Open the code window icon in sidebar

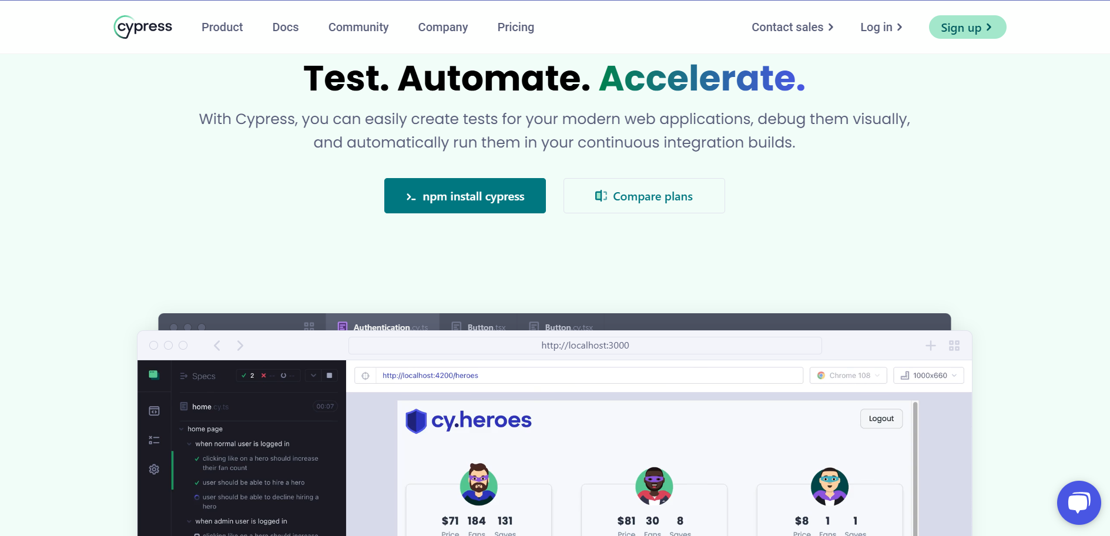(x=154, y=411)
